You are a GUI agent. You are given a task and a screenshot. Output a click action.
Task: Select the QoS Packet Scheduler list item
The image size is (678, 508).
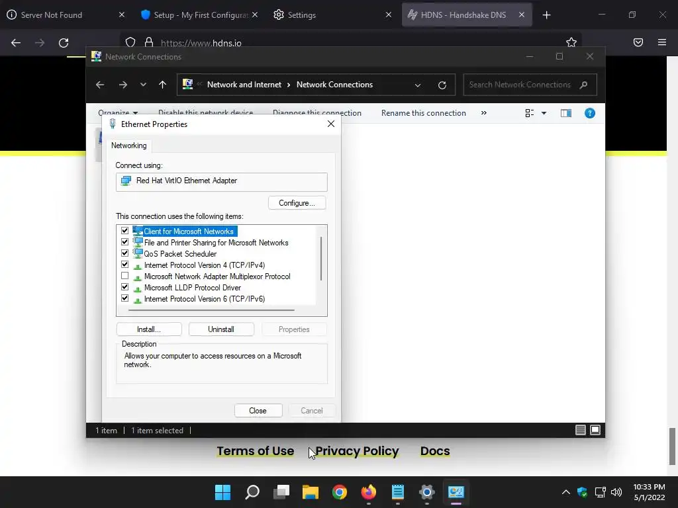coord(180,254)
